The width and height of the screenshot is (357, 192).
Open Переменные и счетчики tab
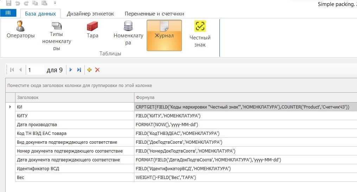[x=154, y=14]
